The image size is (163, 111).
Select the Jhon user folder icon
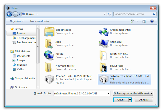[49, 44]
